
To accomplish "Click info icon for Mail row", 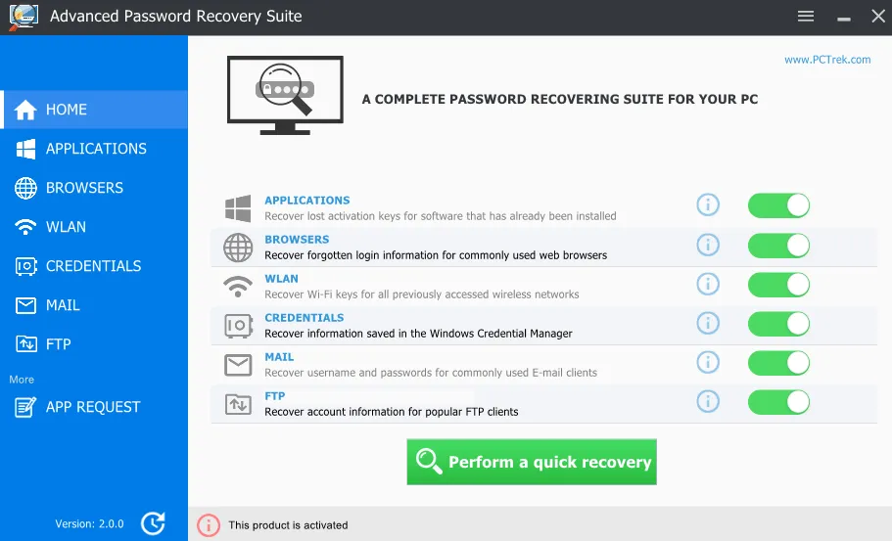I will [x=707, y=362].
